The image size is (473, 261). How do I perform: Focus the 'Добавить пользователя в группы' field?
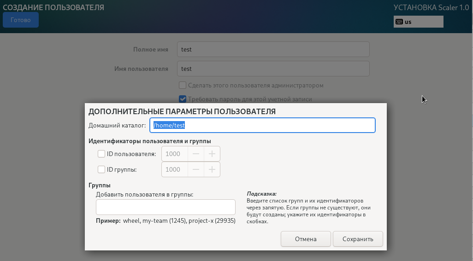pos(166,207)
